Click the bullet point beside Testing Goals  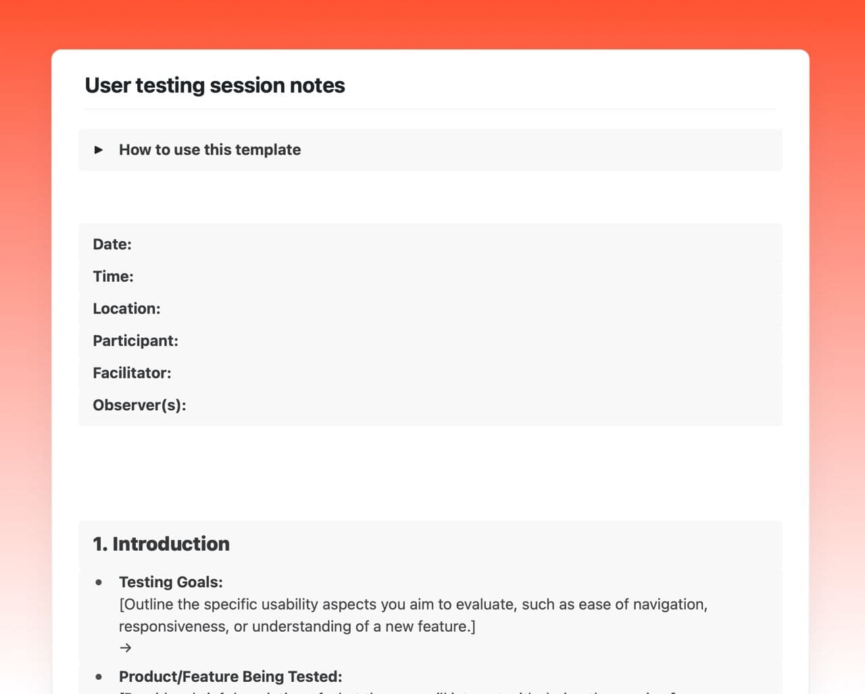tap(99, 583)
